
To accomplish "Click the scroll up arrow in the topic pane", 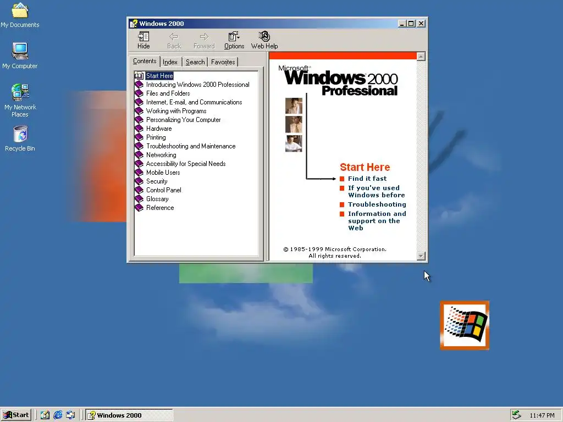I will [421, 57].
